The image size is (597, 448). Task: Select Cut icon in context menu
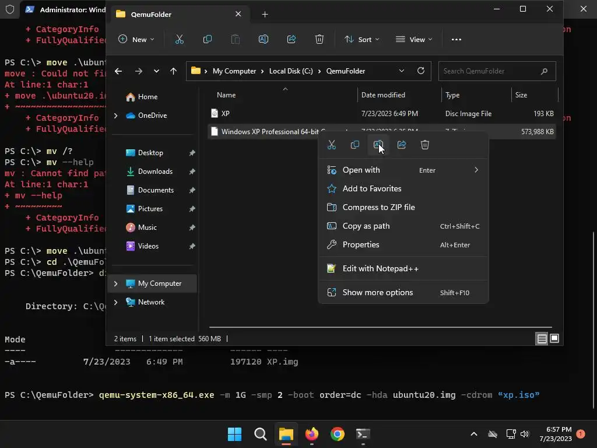point(332,145)
